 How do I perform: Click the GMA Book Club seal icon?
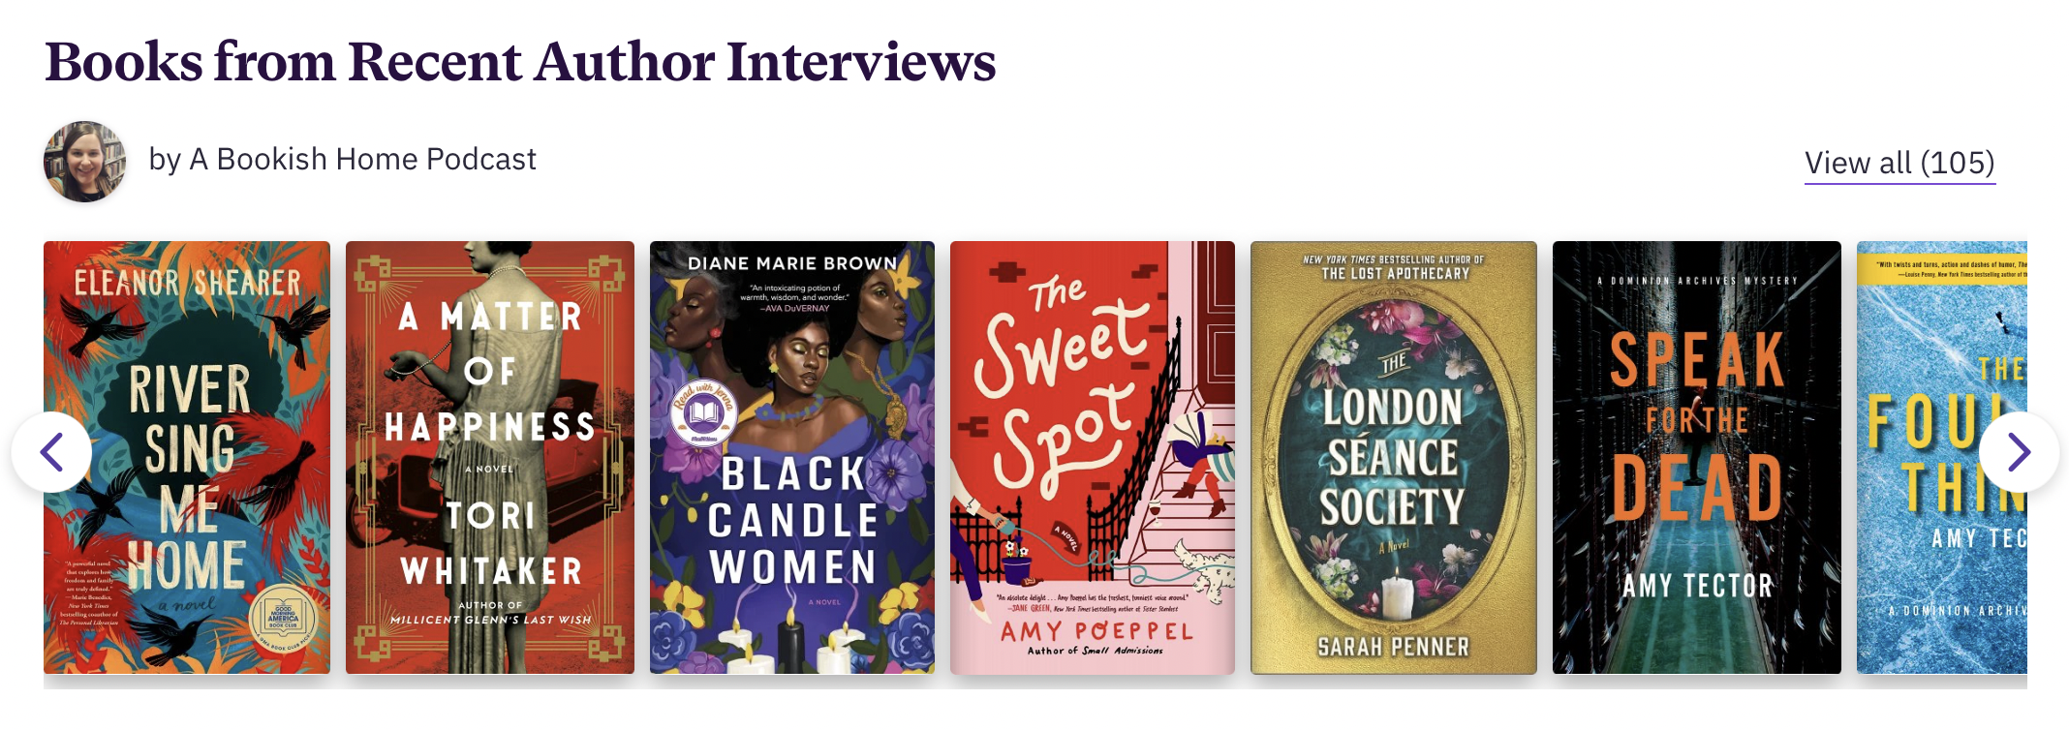[282, 617]
